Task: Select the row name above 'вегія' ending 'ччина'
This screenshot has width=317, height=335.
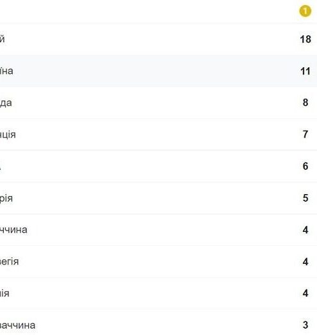Action: (13, 230)
